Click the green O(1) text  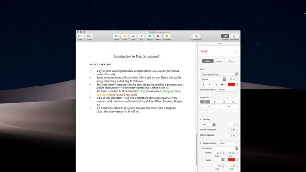point(142,91)
